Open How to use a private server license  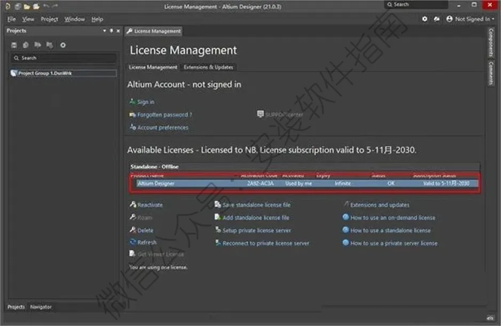pos(394,243)
